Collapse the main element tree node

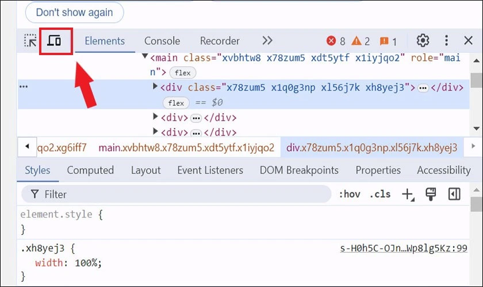(x=145, y=56)
